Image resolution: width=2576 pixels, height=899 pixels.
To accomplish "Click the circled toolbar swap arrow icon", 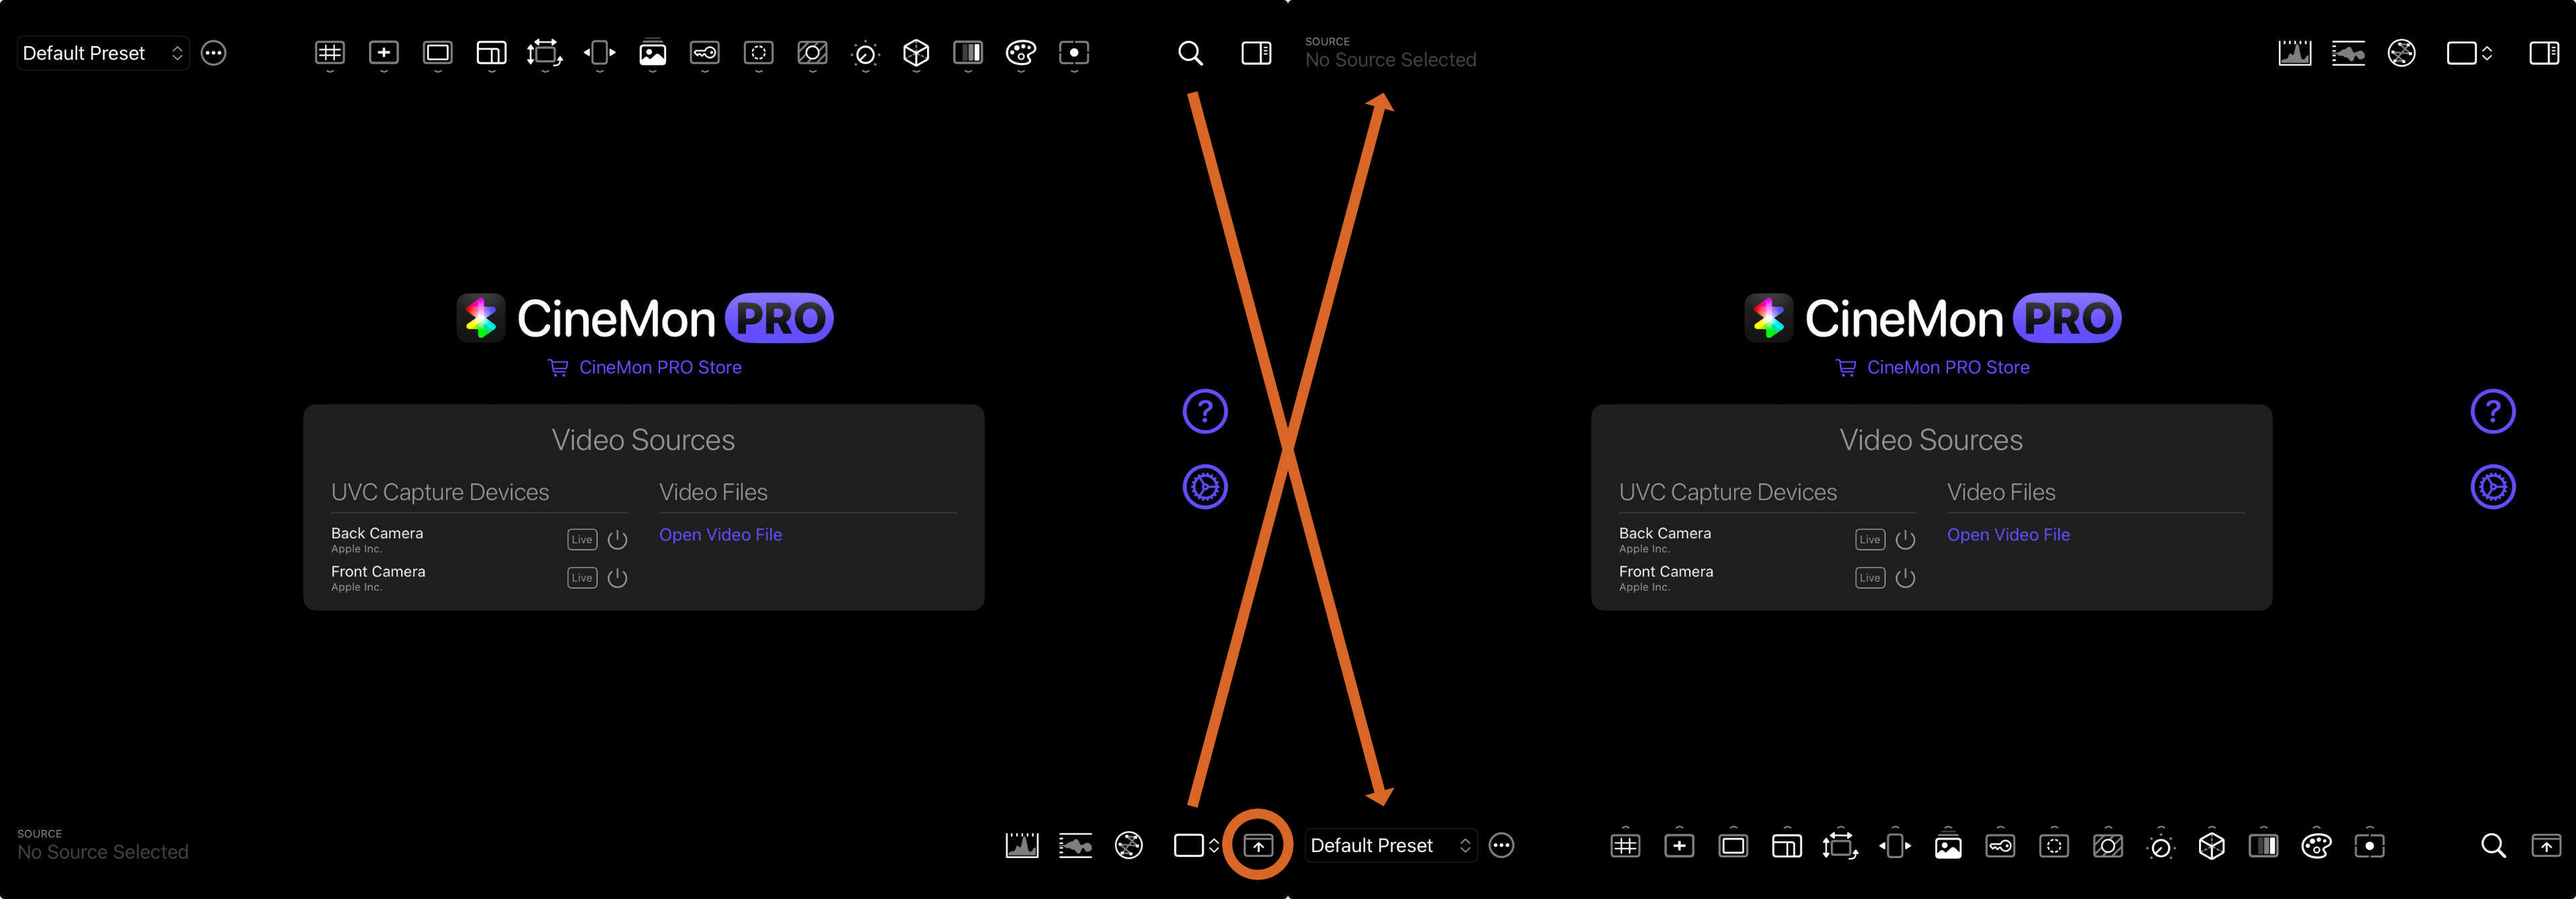I will [1258, 846].
